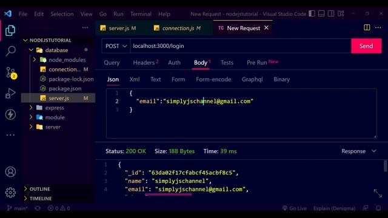Open the File menu
The image size is (388, 218).
(x=23, y=14)
